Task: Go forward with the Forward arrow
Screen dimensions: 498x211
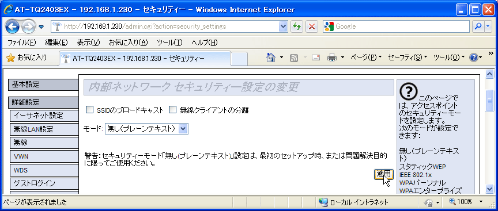Action: click(29, 27)
